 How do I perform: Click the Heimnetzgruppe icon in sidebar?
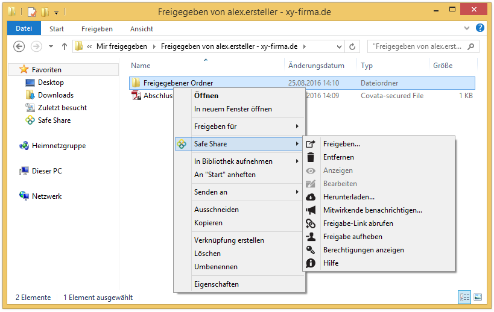click(x=24, y=146)
